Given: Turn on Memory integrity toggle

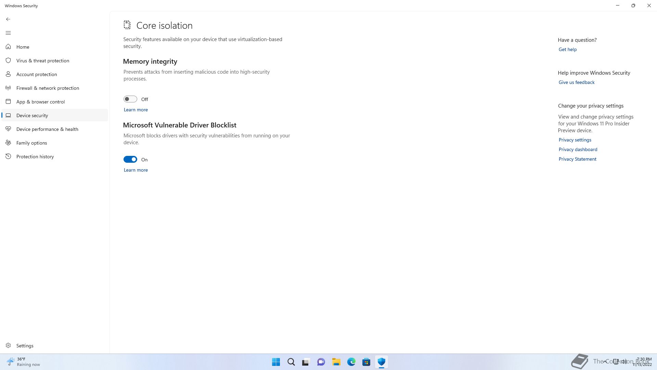Looking at the screenshot, I should click(x=130, y=99).
